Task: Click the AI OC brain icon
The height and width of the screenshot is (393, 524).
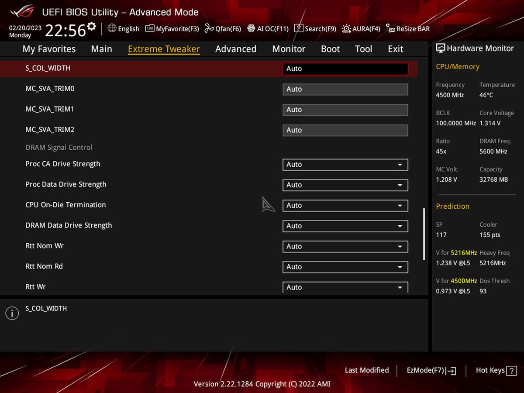Action: 251,28
